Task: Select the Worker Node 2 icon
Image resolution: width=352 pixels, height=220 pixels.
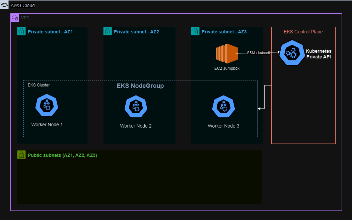Action: [x=136, y=106]
